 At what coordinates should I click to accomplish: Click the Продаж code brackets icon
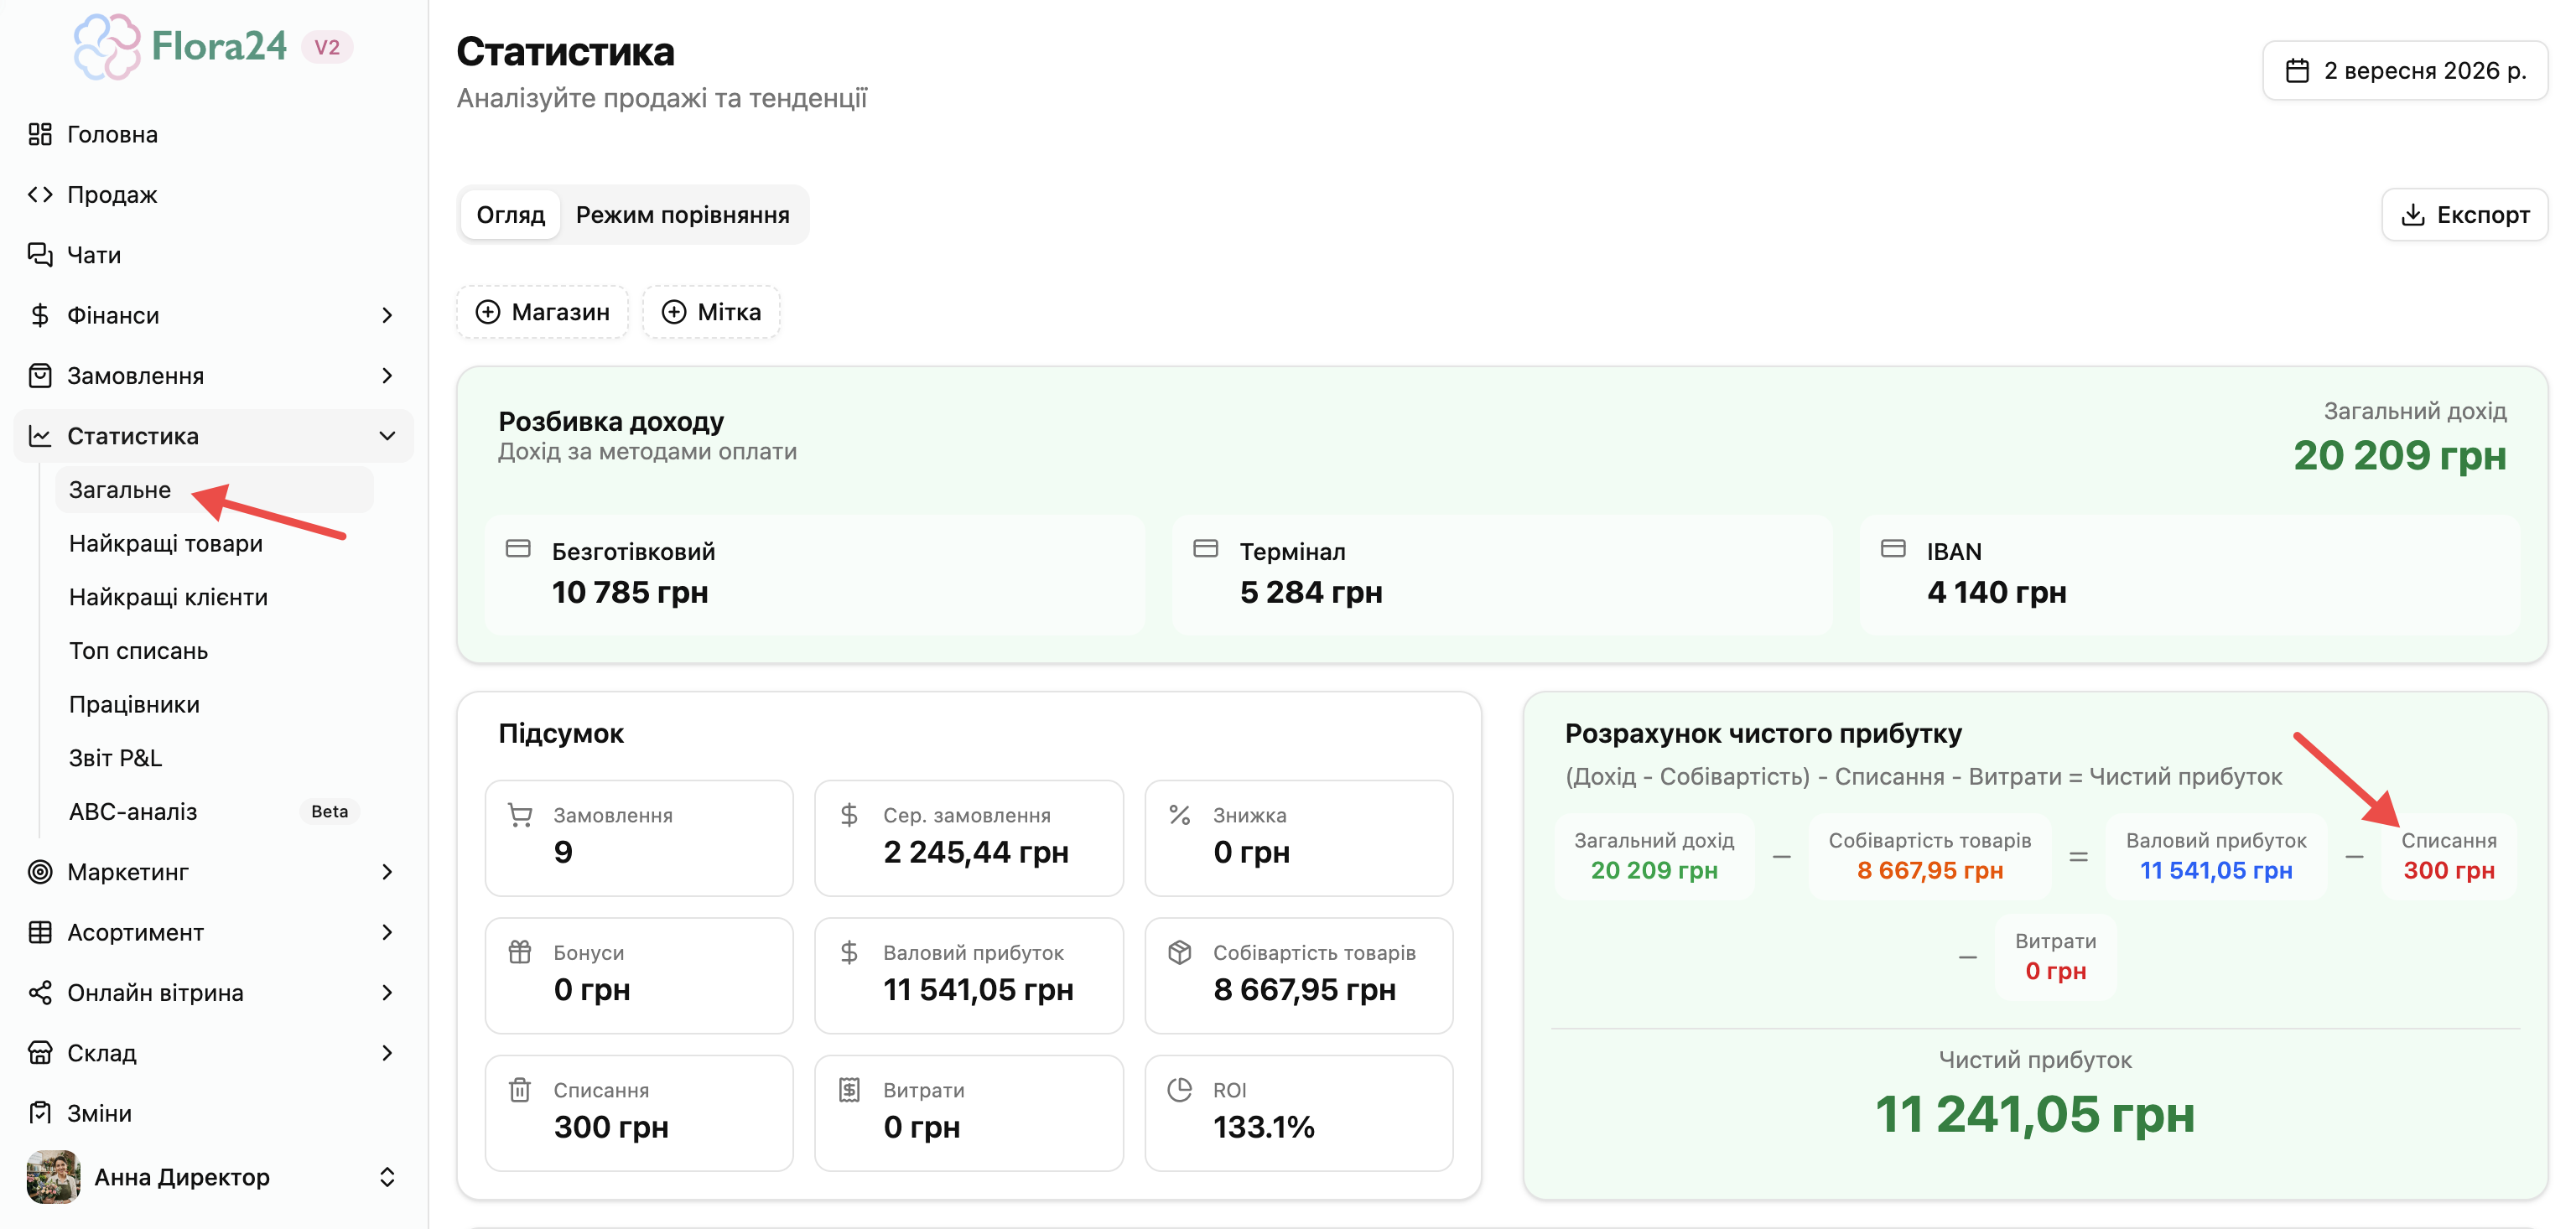[x=40, y=194]
